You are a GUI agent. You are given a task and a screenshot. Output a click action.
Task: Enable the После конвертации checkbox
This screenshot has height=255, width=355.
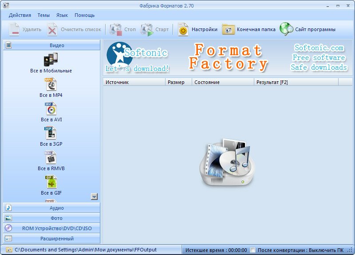252,250
